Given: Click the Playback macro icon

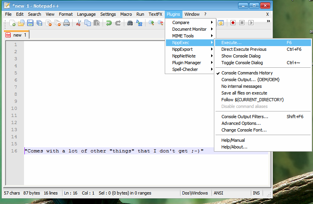Looking at the screenshot, I should pyautogui.click(x=251, y=22).
